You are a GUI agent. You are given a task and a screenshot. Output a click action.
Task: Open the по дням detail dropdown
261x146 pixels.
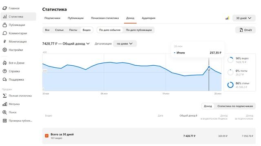pyautogui.click(x=125, y=44)
